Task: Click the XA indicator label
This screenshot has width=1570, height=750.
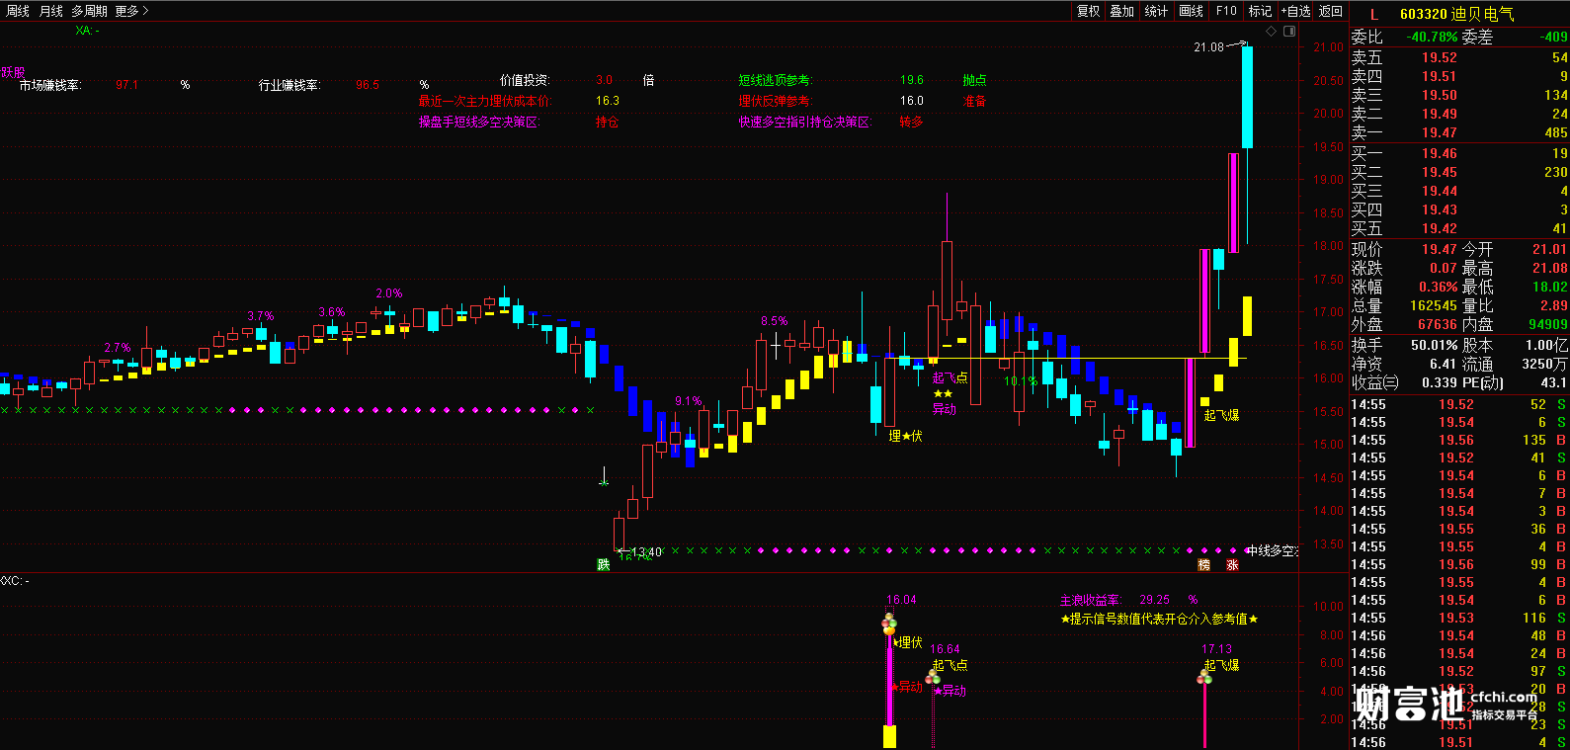Action: click(x=87, y=31)
